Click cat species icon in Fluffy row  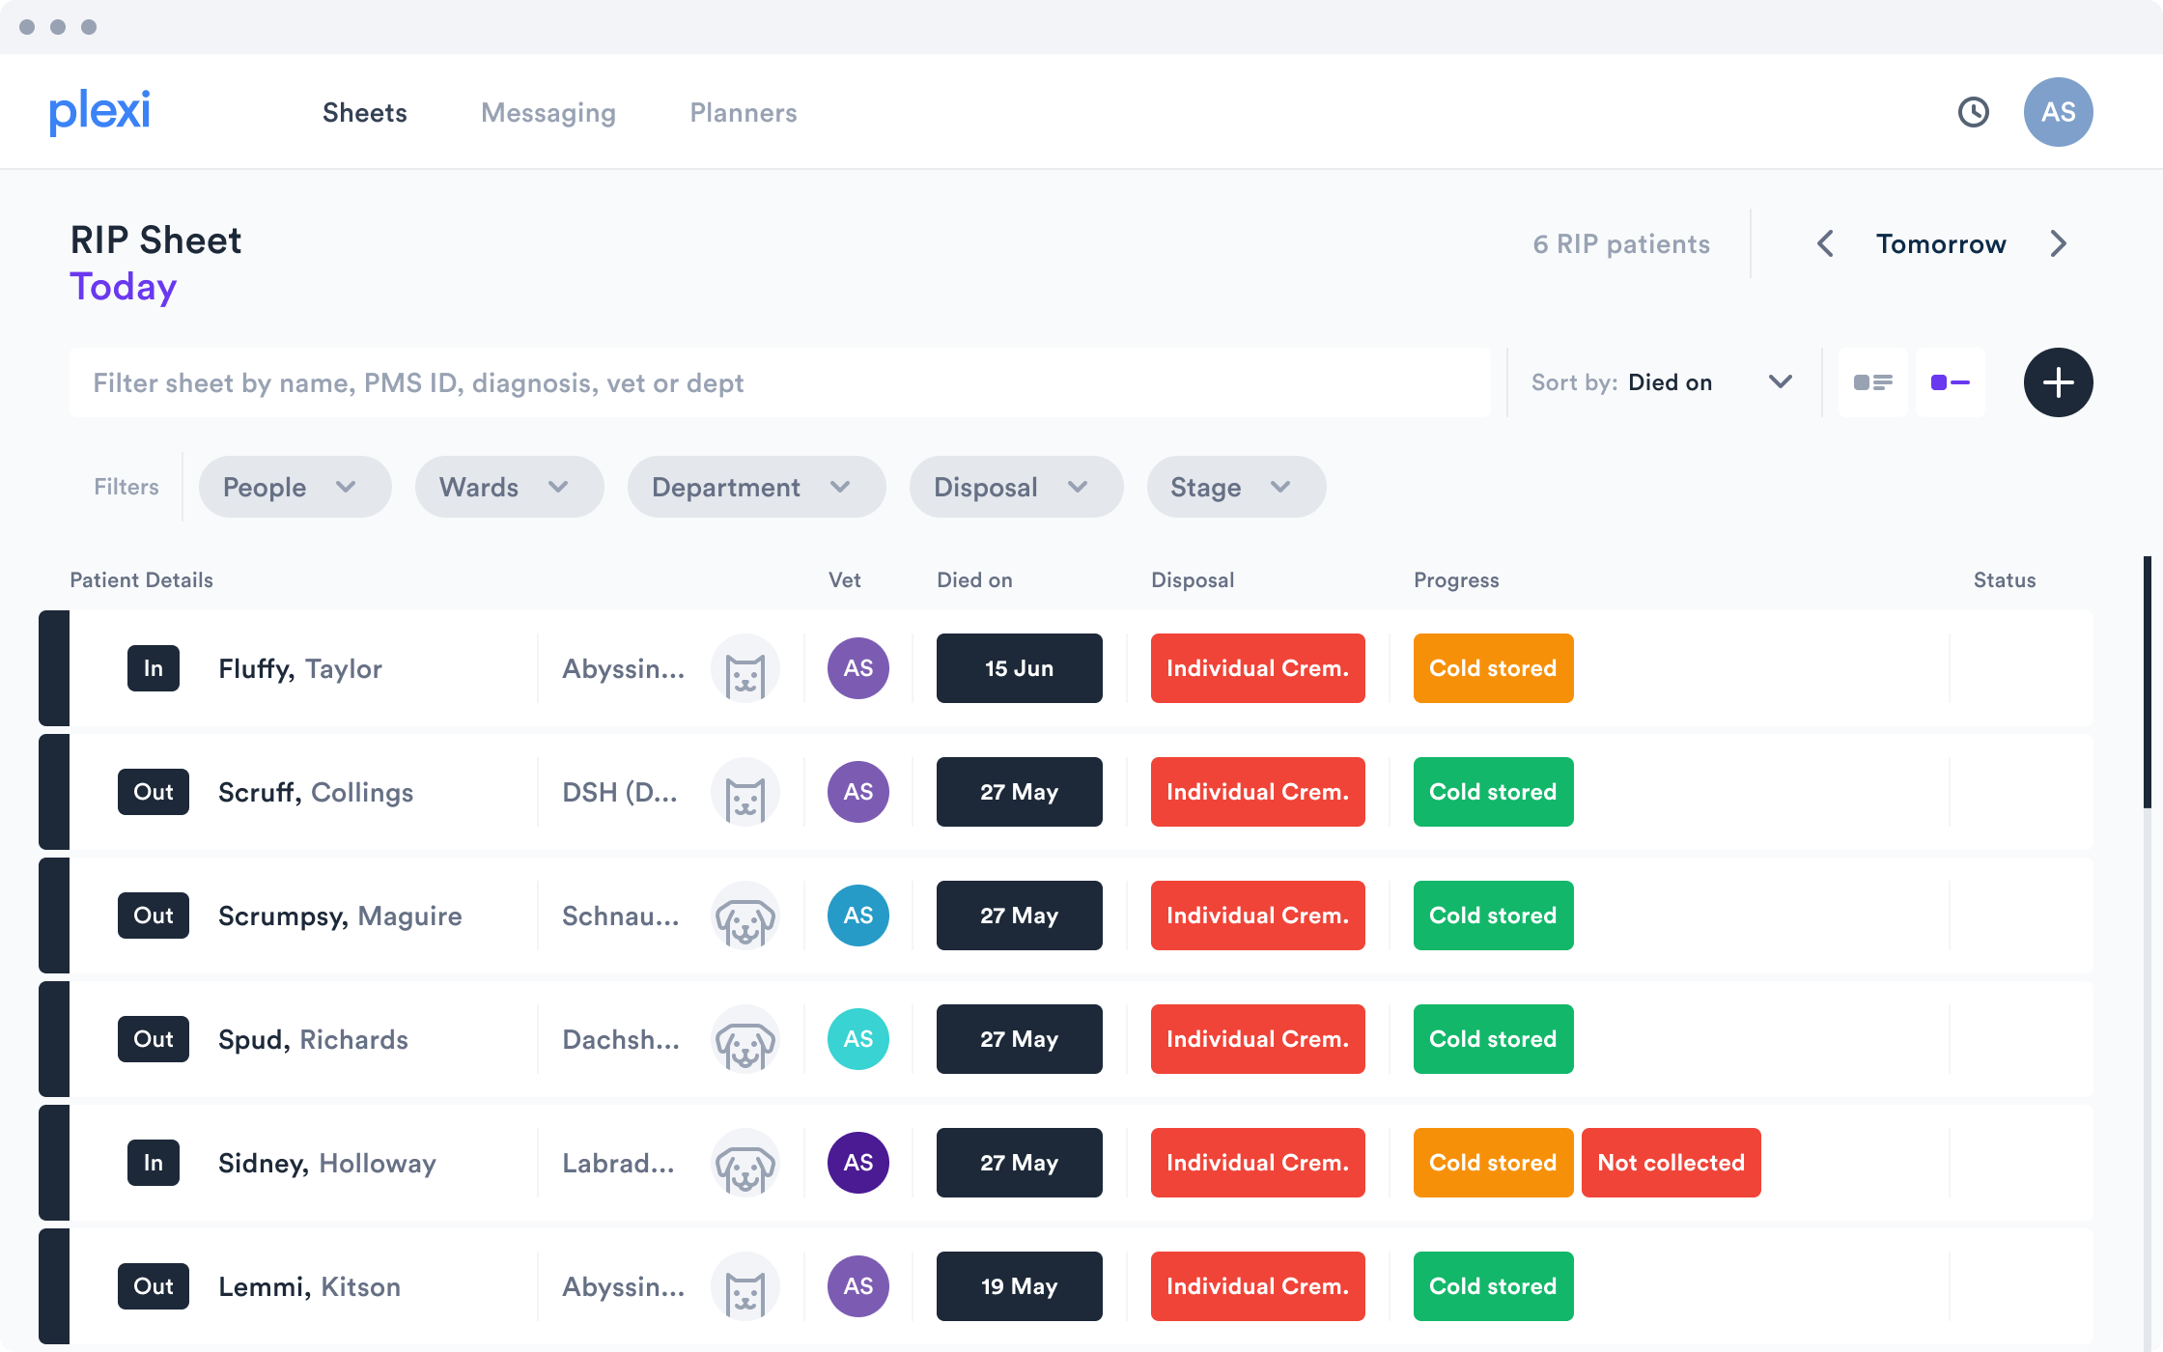coord(744,668)
